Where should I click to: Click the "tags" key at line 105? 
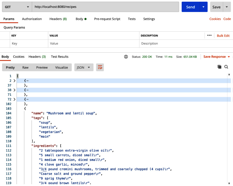point(37,118)
